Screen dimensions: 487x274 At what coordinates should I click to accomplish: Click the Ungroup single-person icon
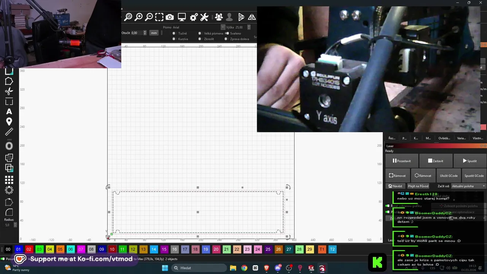[229, 17]
